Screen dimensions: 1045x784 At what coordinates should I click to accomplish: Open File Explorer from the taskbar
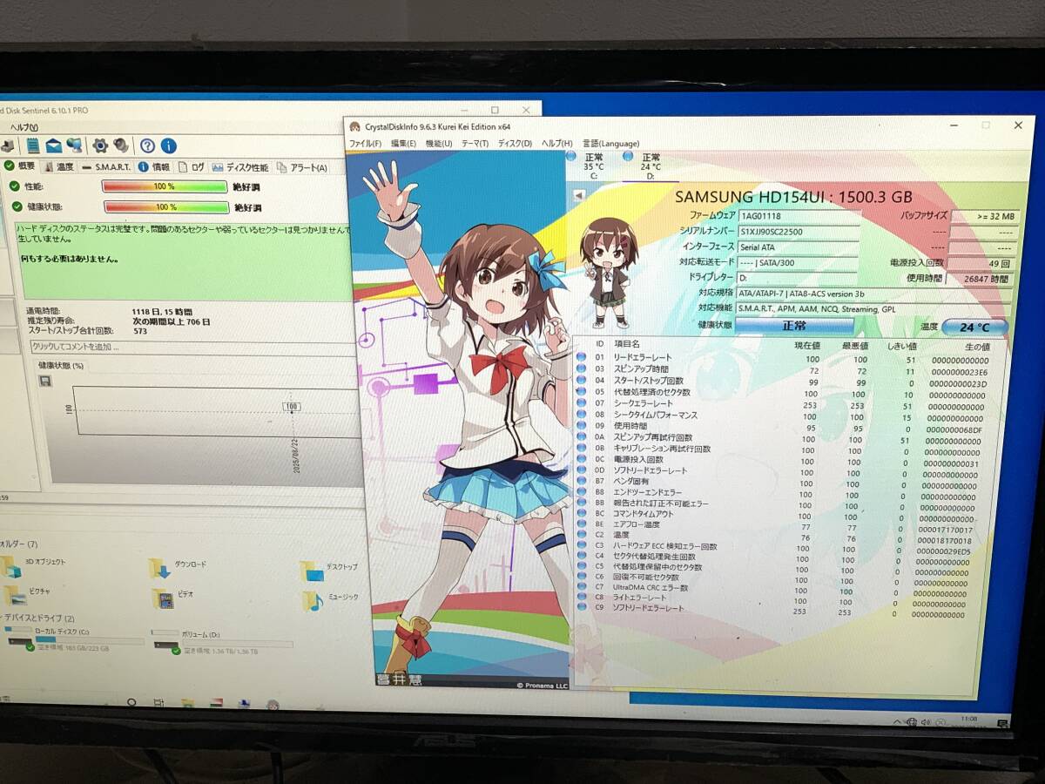pyautogui.click(x=186, y=703)
